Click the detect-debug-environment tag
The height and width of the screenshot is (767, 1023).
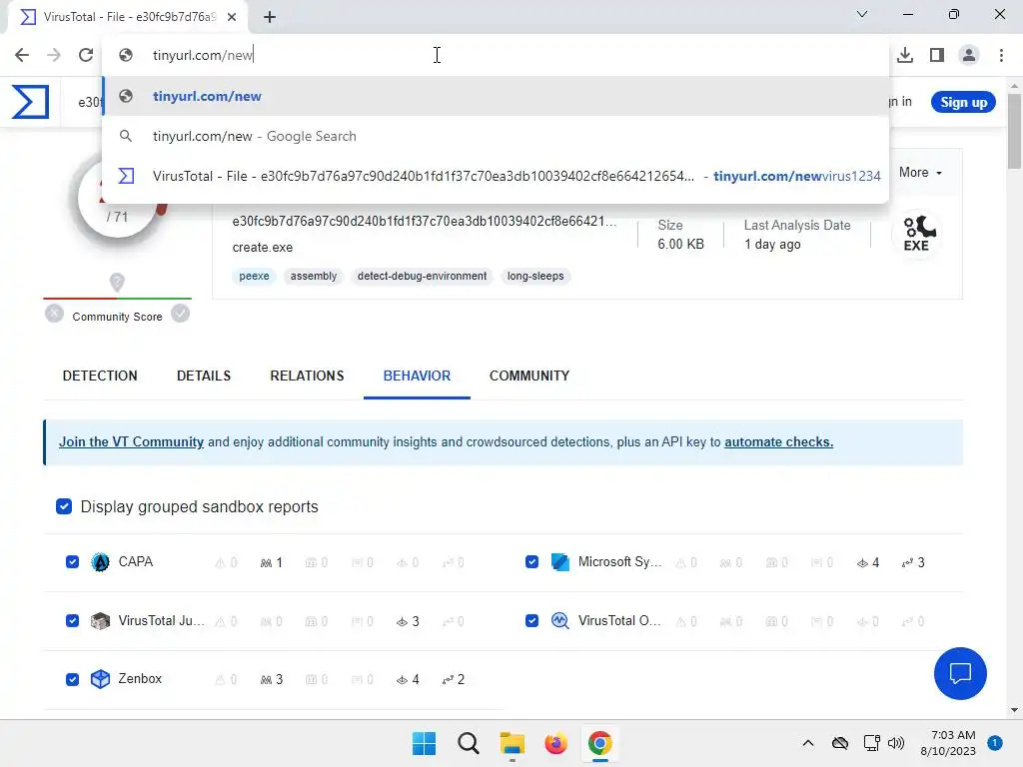tap(423, 276)
